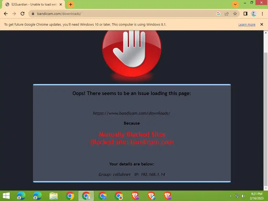Viewport: 268px width, 201px height.
Task: Open the Chrome profile avatar menu
Action: click(x=254, y=14)
